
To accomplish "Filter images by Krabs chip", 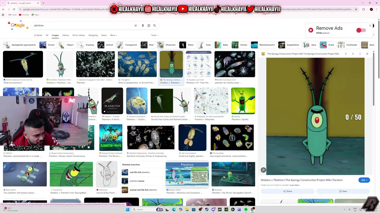I will pos(328,45).
